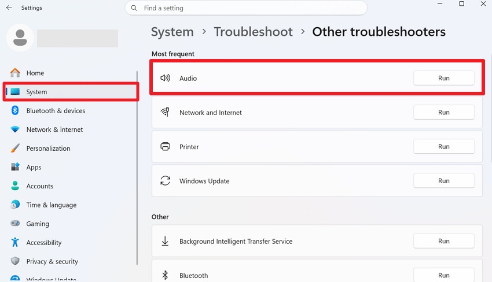This screenshot has height=282, width=492.
Task: Click the Accounts person icon
Action: tap(14, 185)
